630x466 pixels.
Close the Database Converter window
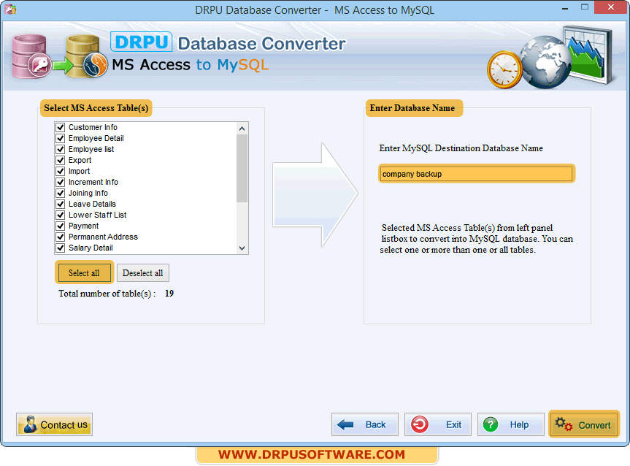point(611,7)
